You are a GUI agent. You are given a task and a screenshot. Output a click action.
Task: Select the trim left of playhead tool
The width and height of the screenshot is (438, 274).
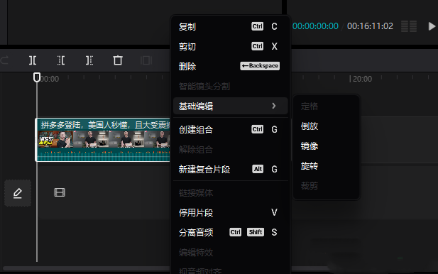[61, 60]
